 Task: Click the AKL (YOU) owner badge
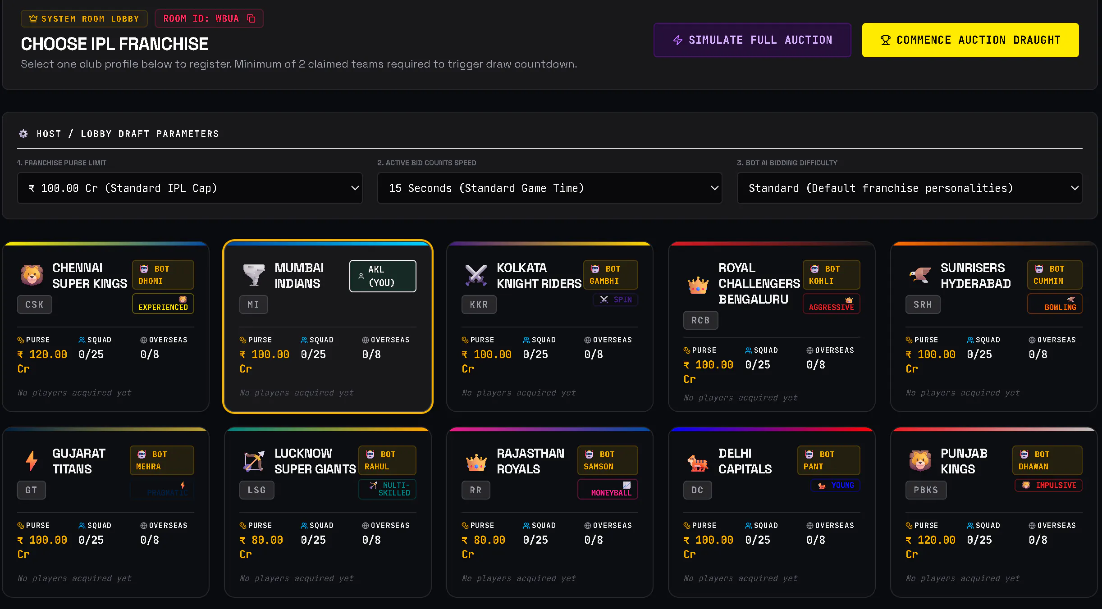[x=383, y=276]
